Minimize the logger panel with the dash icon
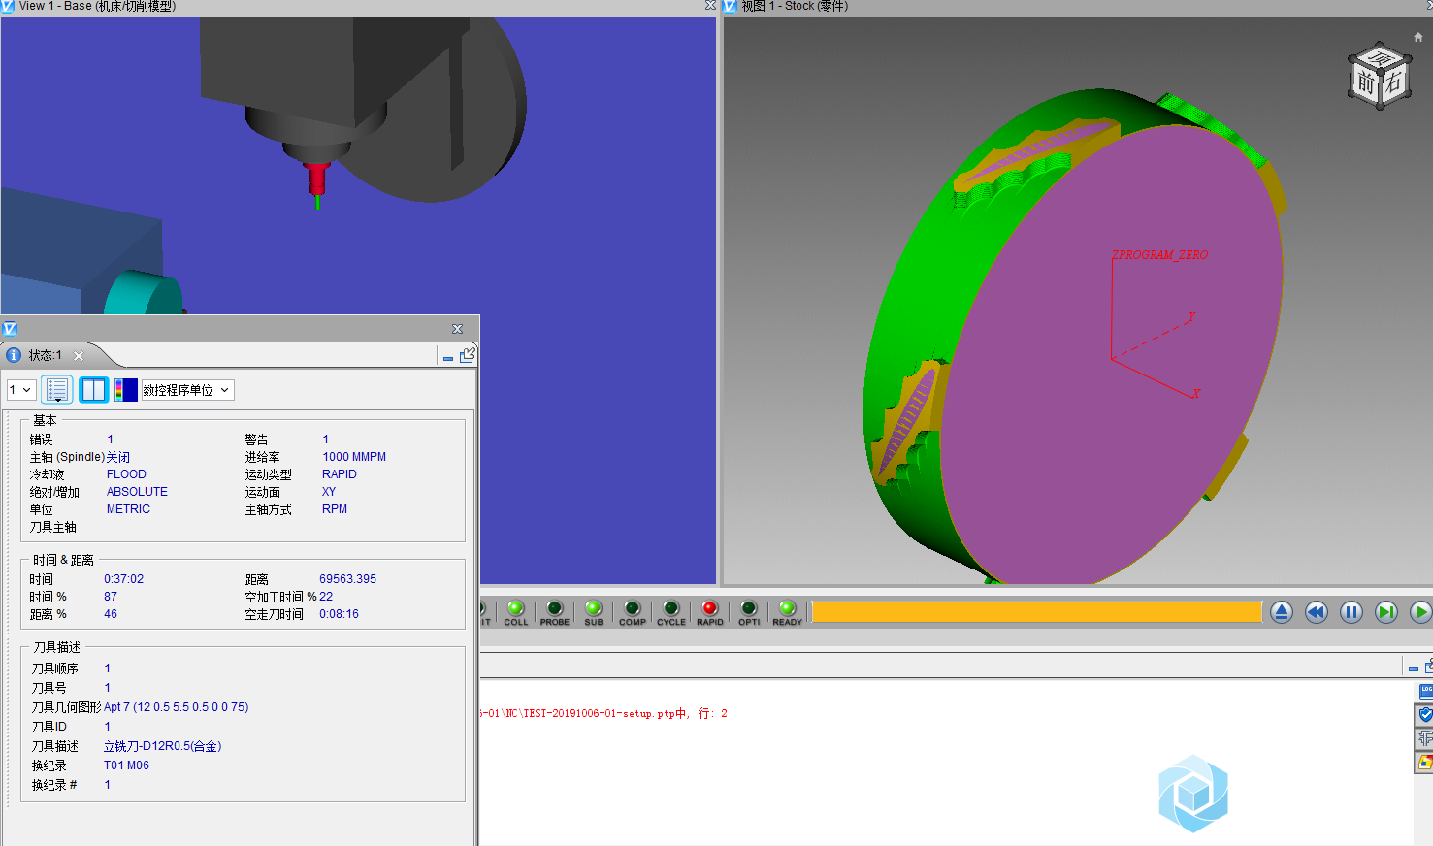 pos(1414,668)
